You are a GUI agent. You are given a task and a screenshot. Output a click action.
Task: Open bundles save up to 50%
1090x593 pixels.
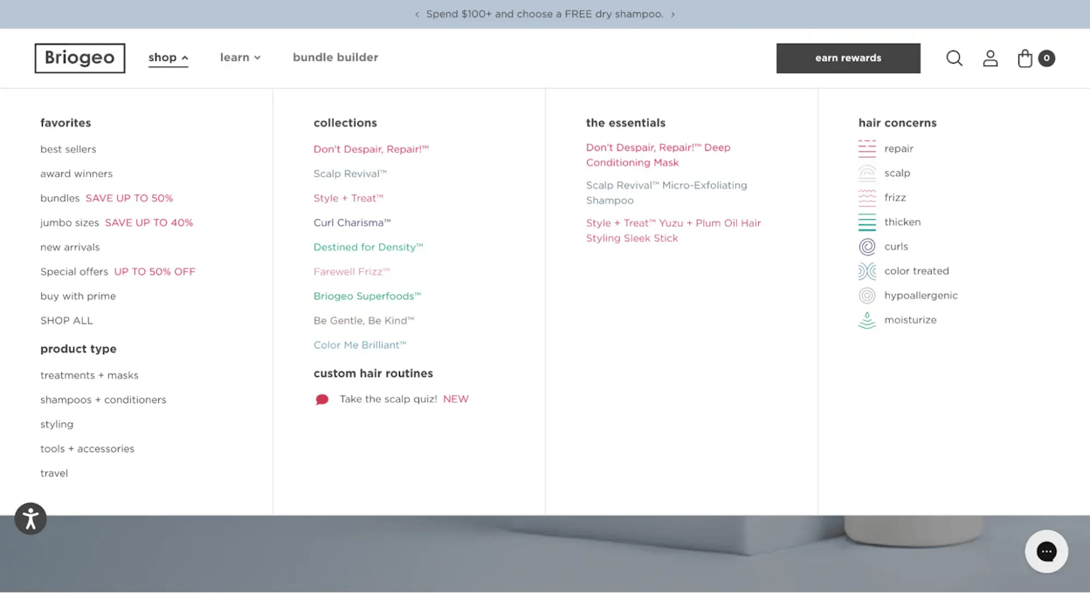(x=107, y=198)
